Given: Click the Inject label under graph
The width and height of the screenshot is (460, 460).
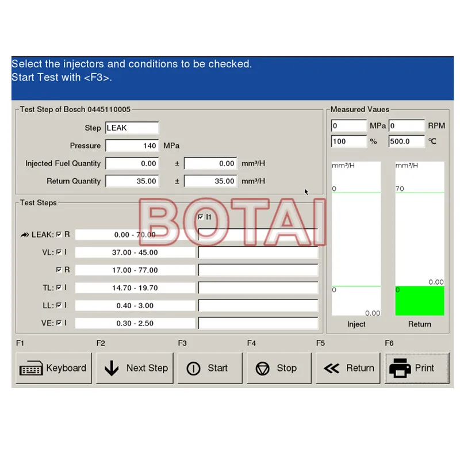Looking at the screenshot, I should [x=356, y=324].
